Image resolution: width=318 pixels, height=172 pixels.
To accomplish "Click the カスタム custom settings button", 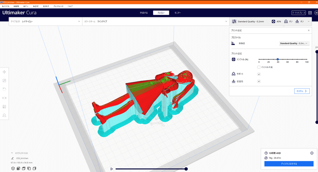I will coord(302,91).
